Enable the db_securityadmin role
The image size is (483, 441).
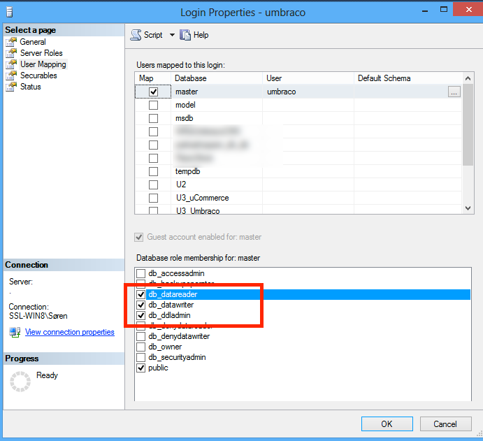tap(140, 357)
